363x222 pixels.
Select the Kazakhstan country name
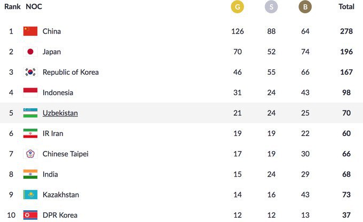click(x=61, y=195)
